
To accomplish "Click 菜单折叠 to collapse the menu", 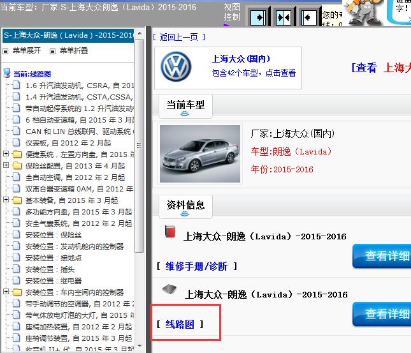I will click(x=74, y=50).
